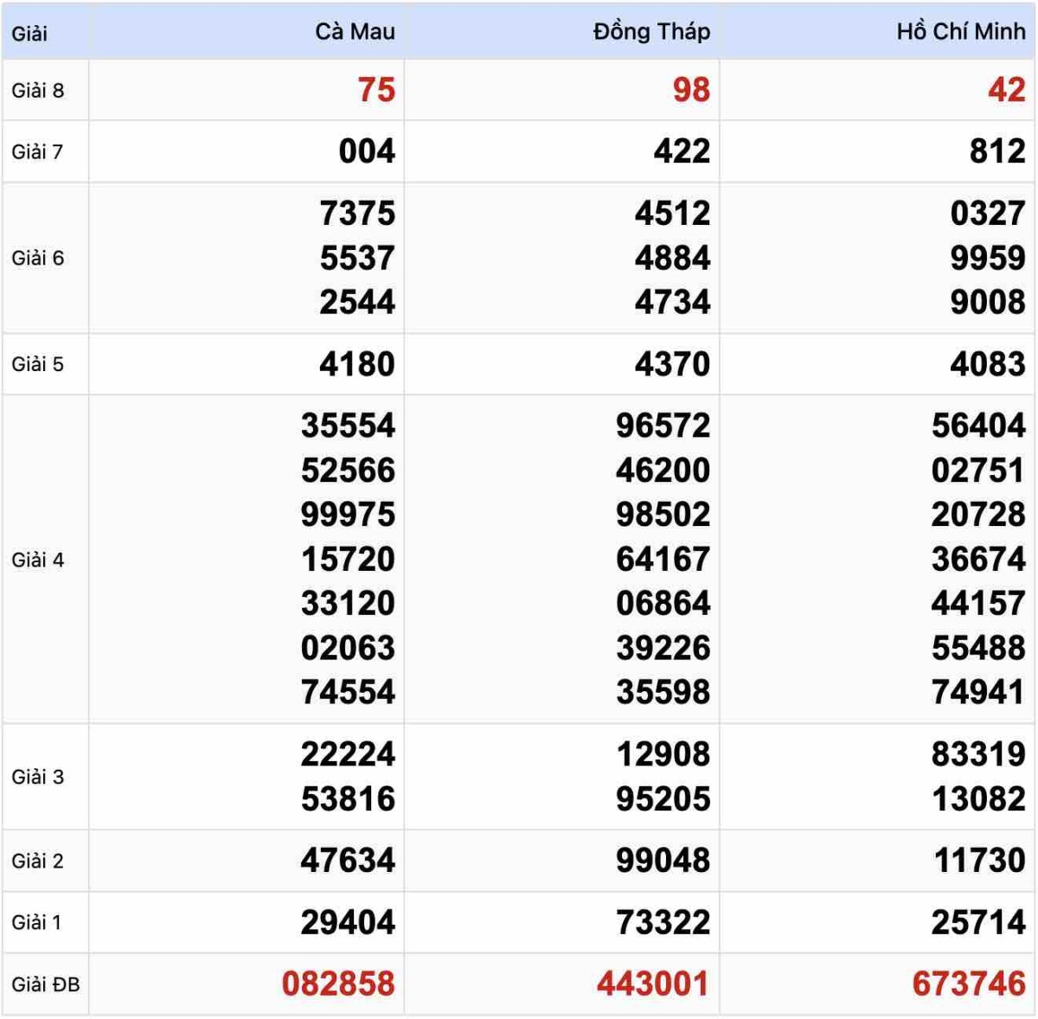Select number 5537 in Giải 6
1038x1019 pixels.
pos(357,258)
